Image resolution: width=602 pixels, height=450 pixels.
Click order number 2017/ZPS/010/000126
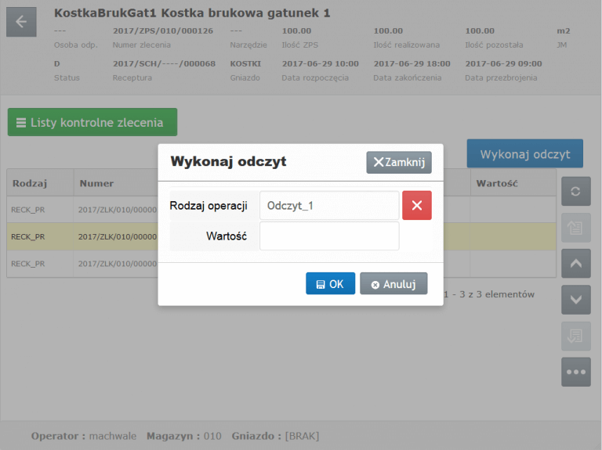[163, 31]
